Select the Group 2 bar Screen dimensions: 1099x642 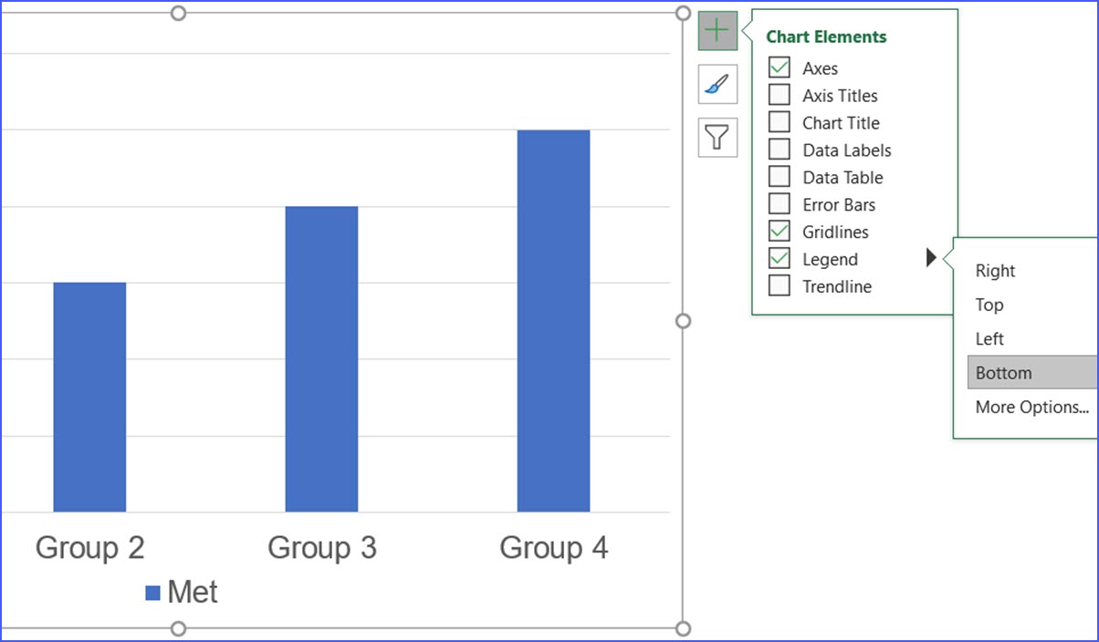(89, 397)
